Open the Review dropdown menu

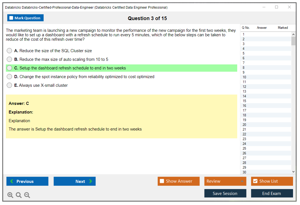(225, 181)
